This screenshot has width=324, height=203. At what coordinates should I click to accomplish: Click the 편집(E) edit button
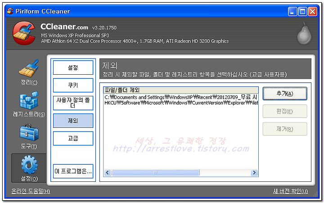(x=285, y=112)
